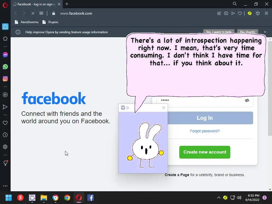Viewport: 272px width, 204px height.
Task: Click the scrollbar down arrow
Action: click(270, 189)
